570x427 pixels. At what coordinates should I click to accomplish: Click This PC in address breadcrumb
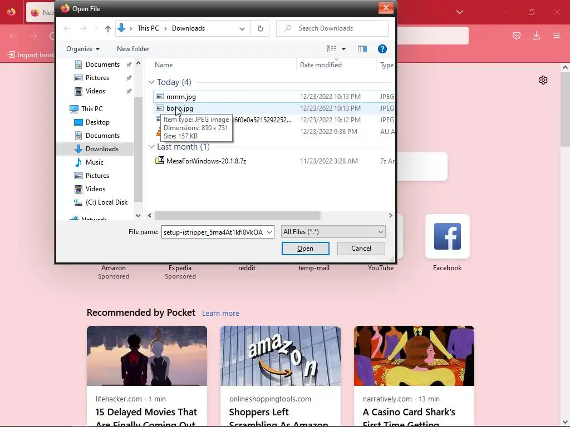click(148, 29)
